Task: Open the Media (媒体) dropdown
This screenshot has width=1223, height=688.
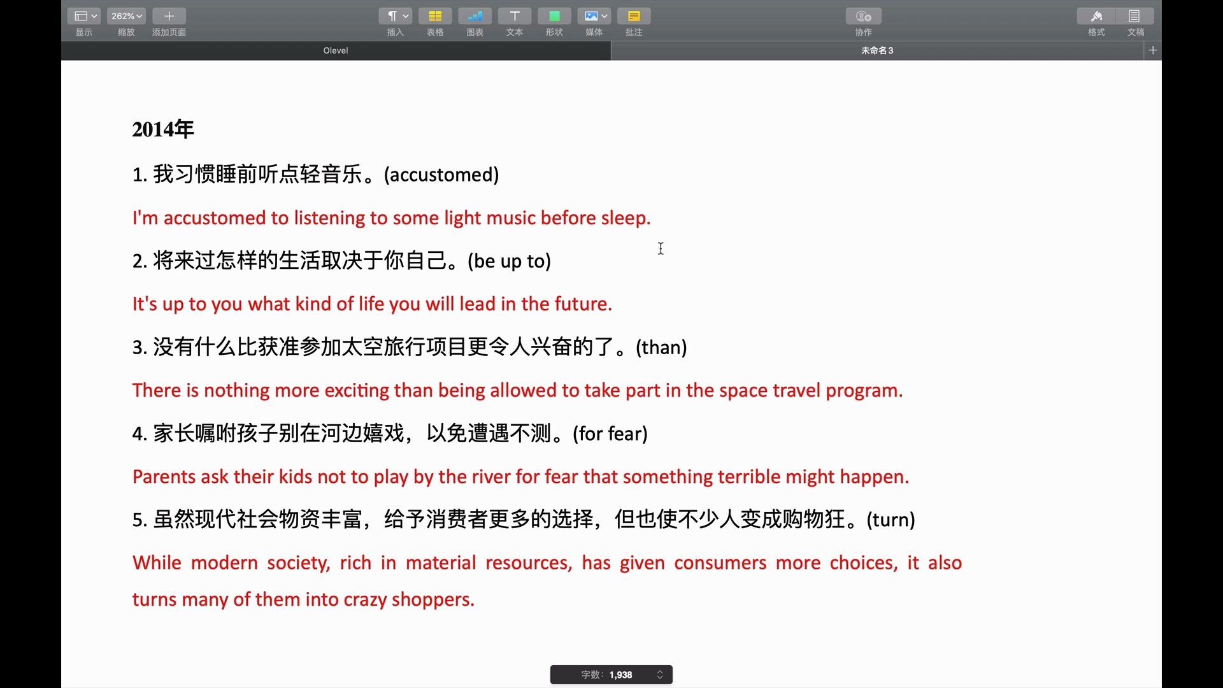Action: 594,16
